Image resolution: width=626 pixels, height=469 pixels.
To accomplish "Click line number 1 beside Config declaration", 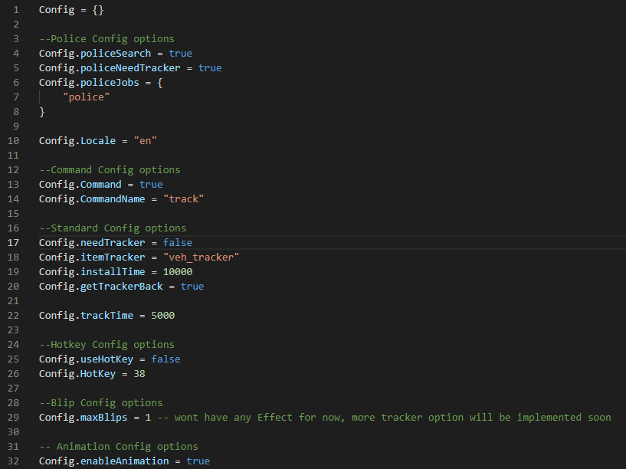I will (x=18, y=9).
